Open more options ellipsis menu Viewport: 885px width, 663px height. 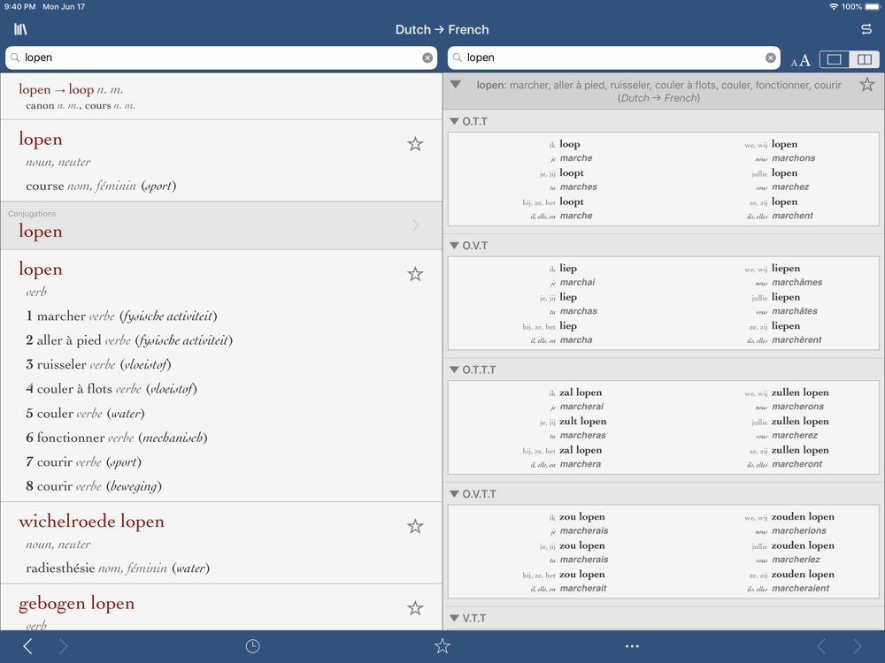point(632,646)
